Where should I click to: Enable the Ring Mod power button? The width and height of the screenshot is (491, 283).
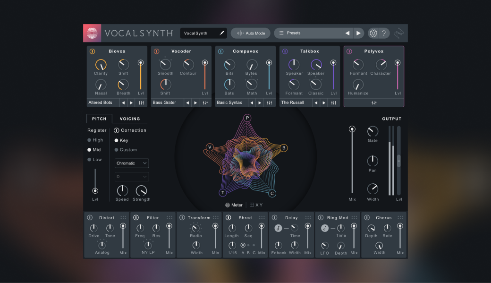pyautogui.click(x=321, y=217)
